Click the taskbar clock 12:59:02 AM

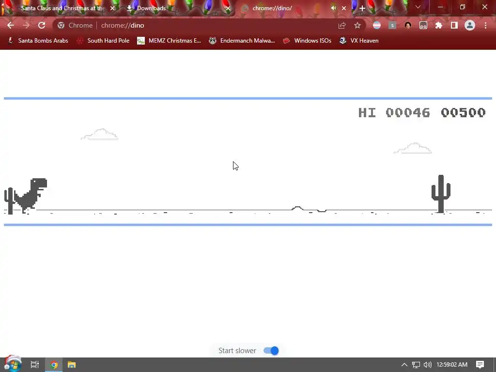pyautogui.click(x=452, y=365)
